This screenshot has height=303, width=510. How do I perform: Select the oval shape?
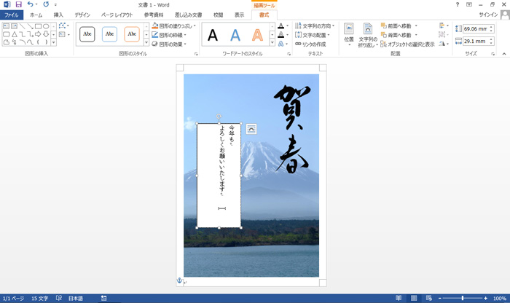pos(46,26)
